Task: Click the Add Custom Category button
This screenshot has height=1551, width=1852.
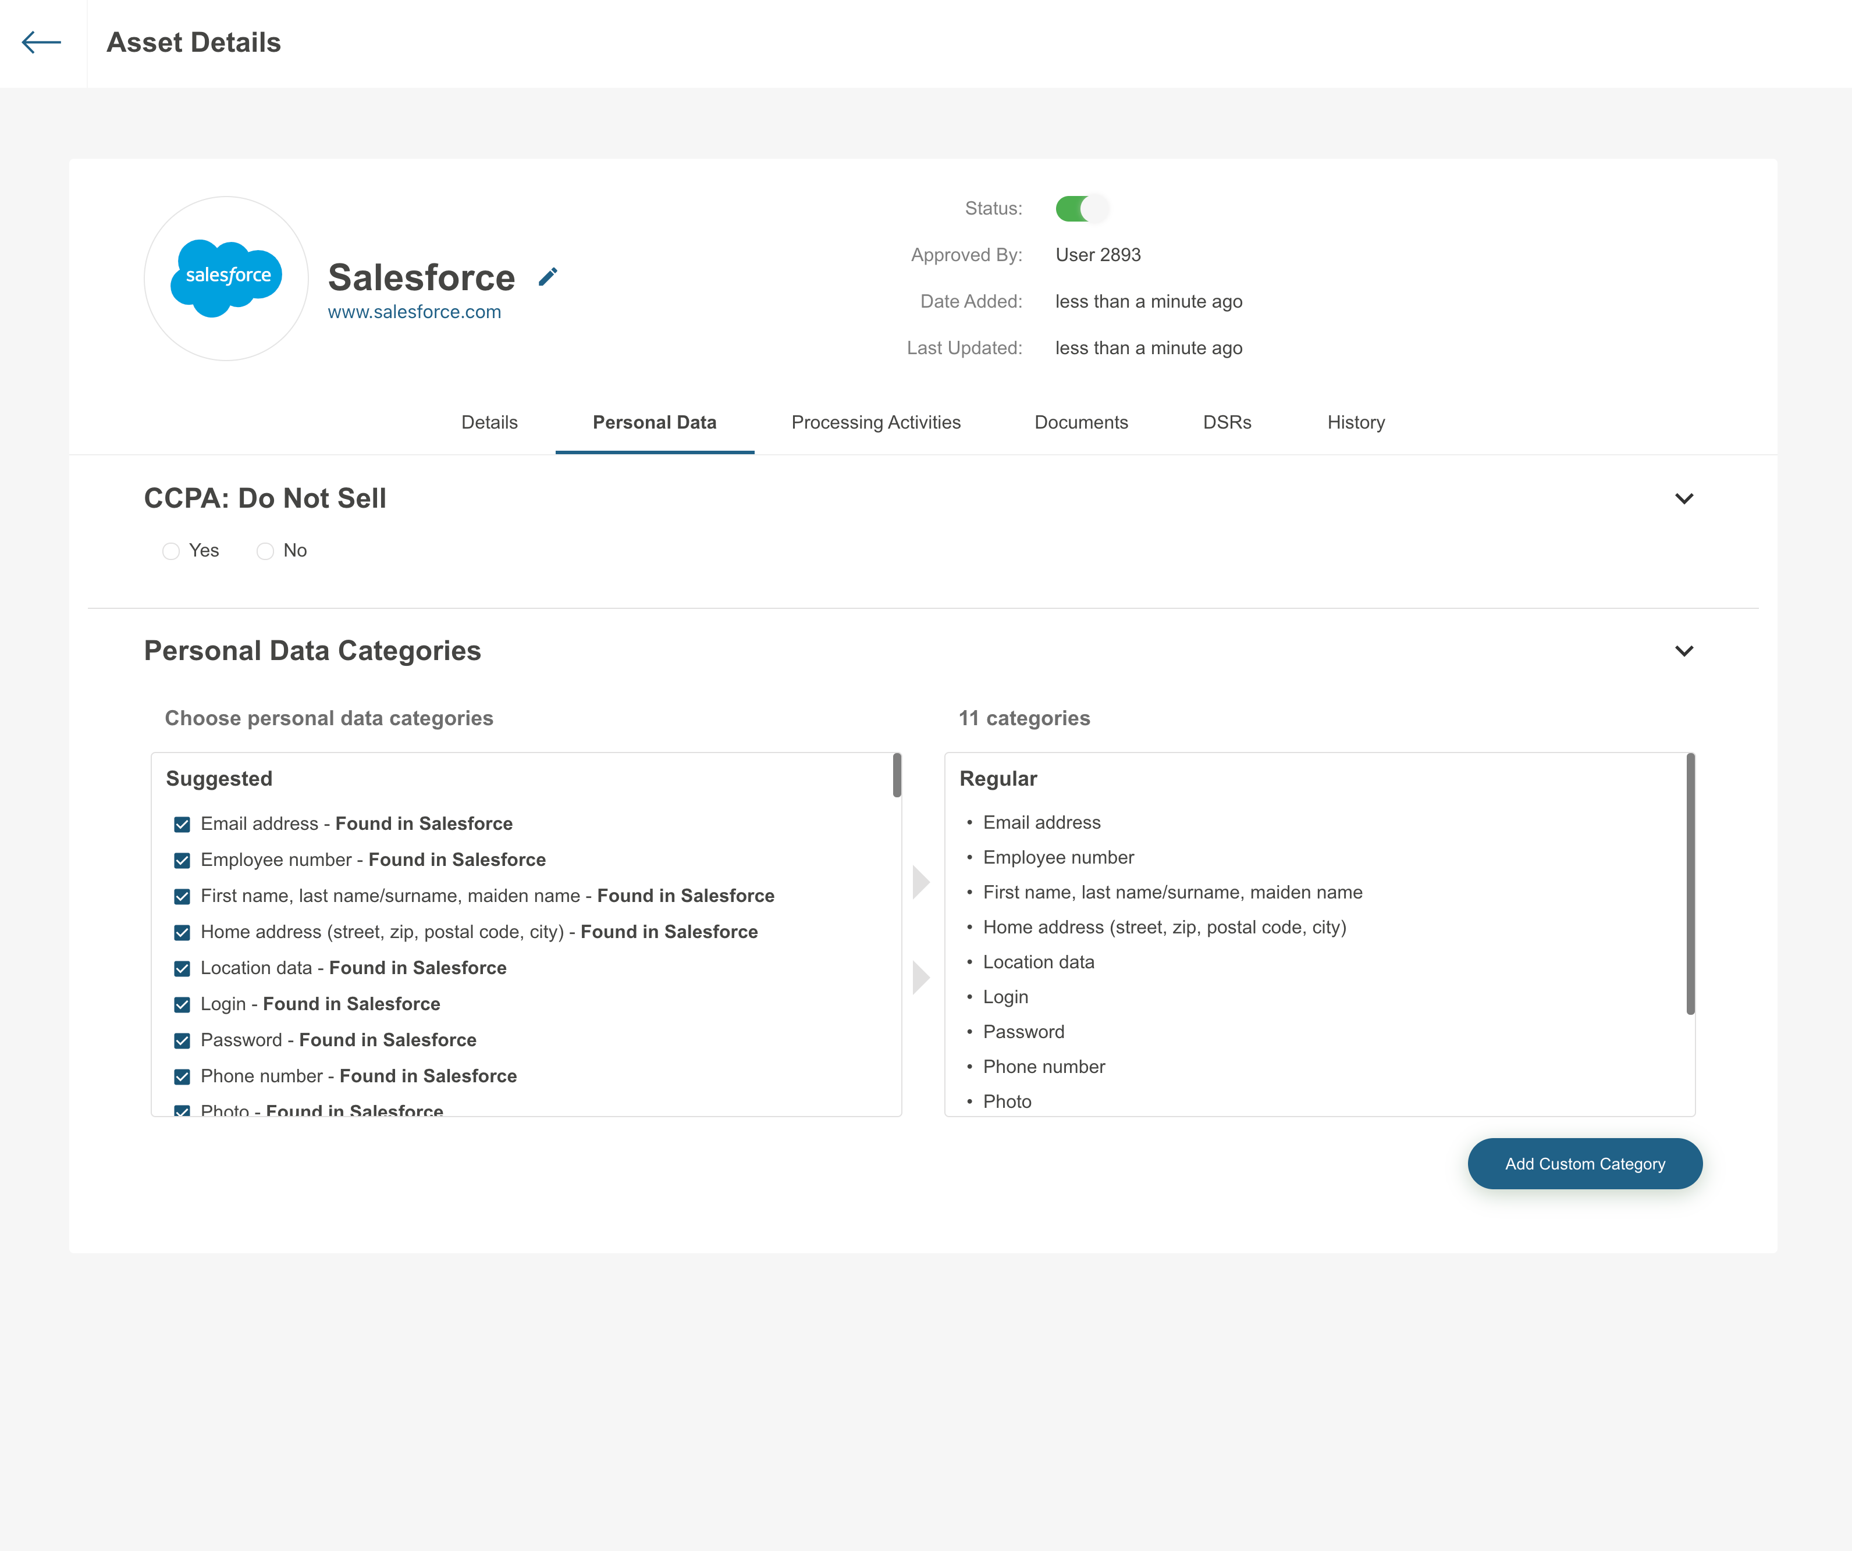Action: 1585,1163
